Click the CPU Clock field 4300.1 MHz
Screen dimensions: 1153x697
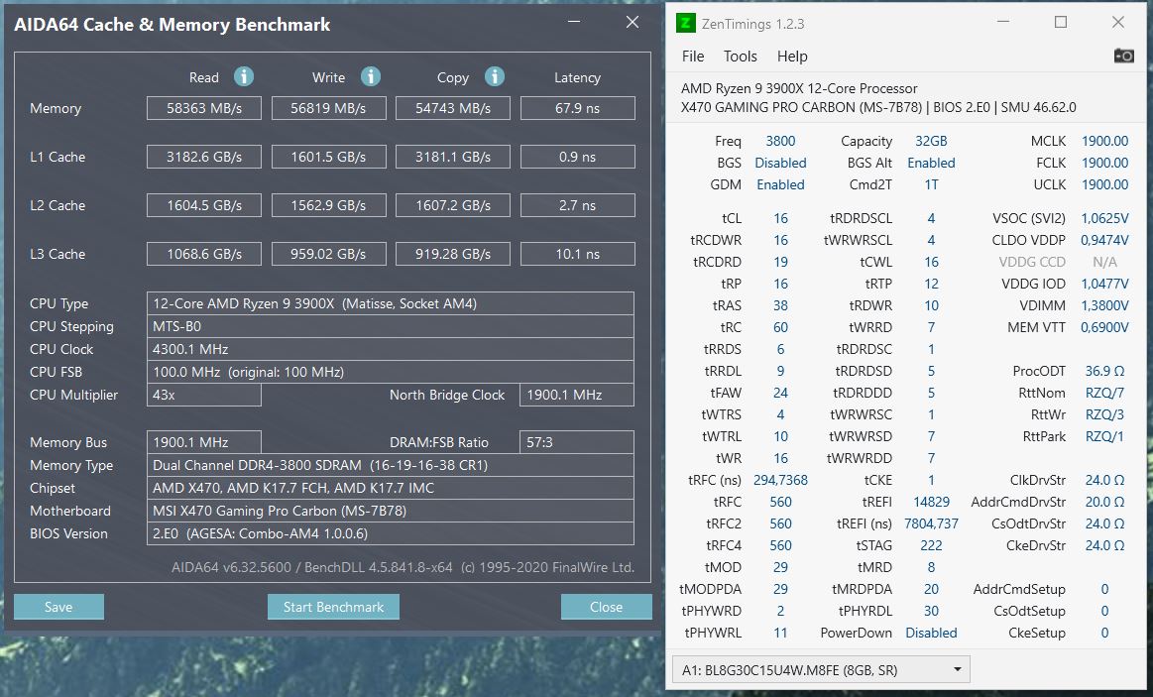[391, 349]
